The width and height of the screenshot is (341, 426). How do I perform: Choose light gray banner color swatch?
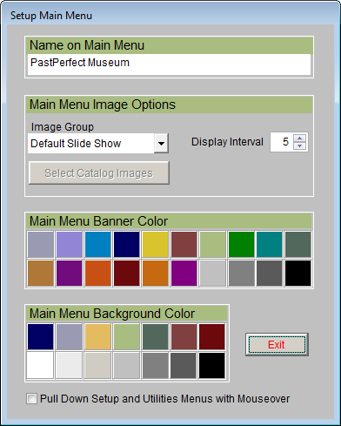tap(212, 274)
